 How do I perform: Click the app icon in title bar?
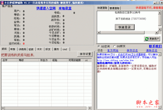pyautogui.click(x=2, y=3)
